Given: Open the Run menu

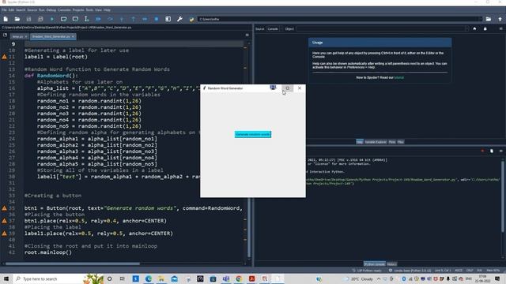Looking at the screenshot, I should (42, 10).
